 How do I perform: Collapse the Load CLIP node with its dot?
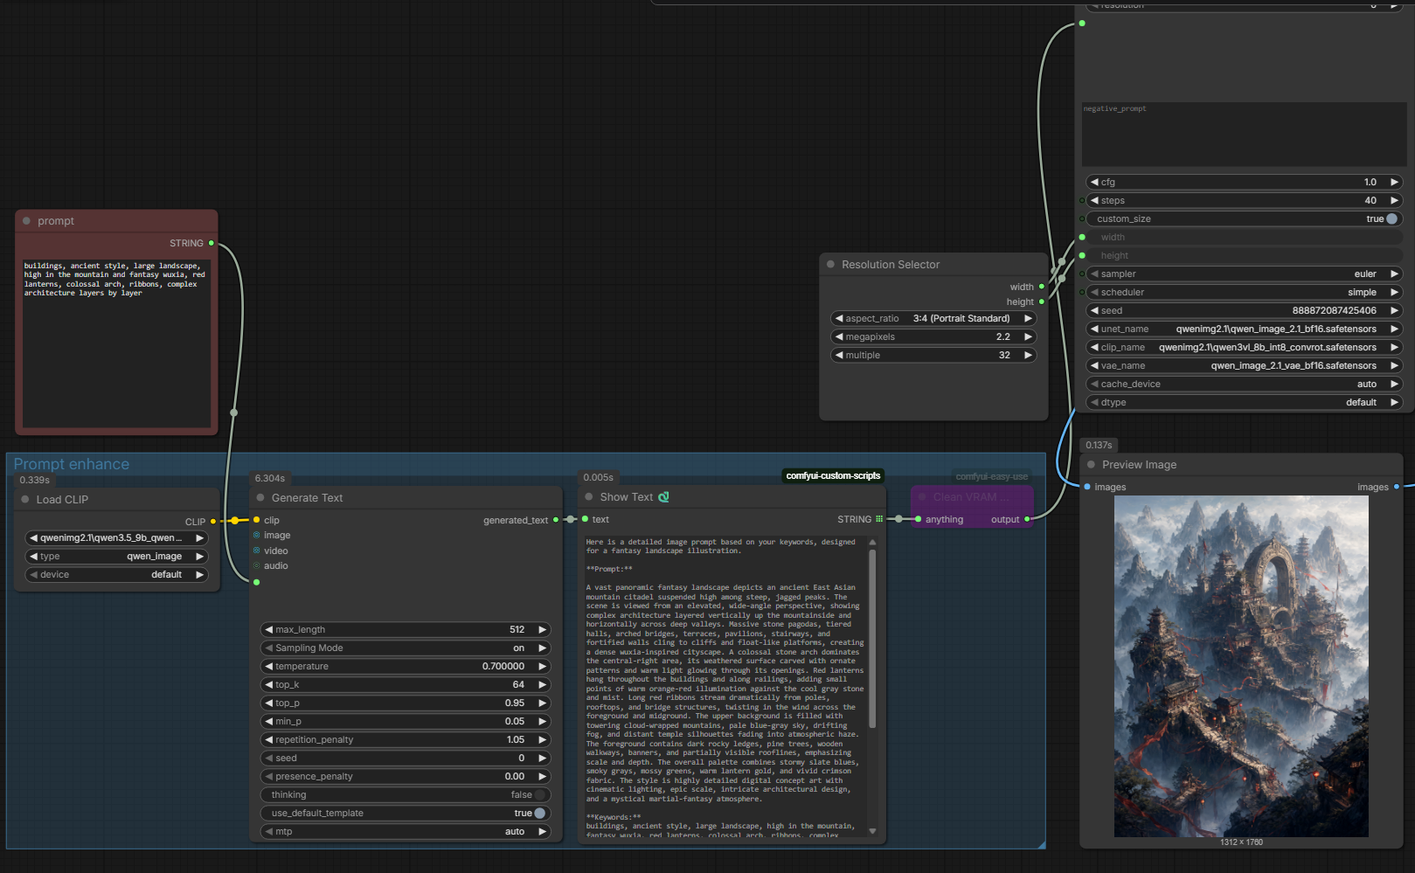coord(25,500)
